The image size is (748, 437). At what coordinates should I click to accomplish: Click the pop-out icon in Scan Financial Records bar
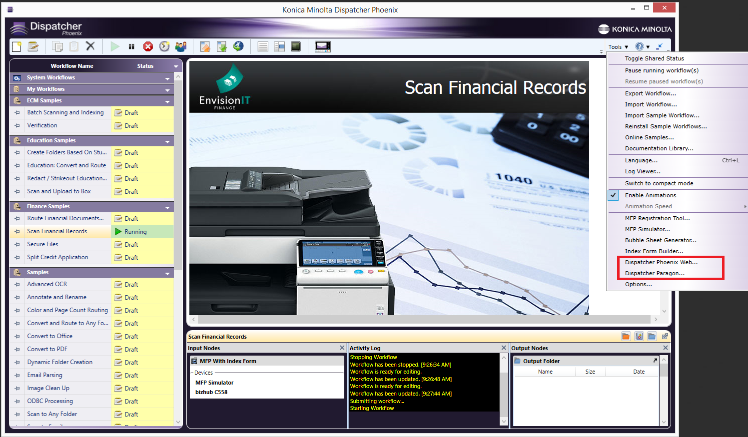tap(665, 336)
